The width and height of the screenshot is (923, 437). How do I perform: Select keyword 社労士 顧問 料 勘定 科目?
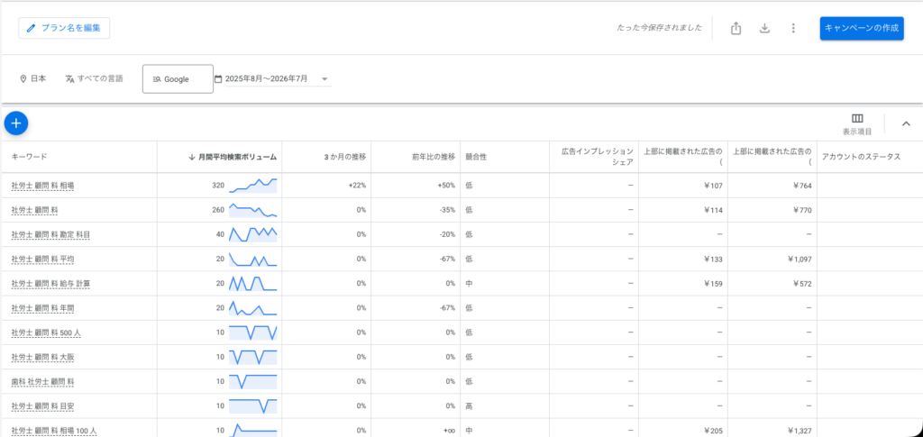(50, 234)
